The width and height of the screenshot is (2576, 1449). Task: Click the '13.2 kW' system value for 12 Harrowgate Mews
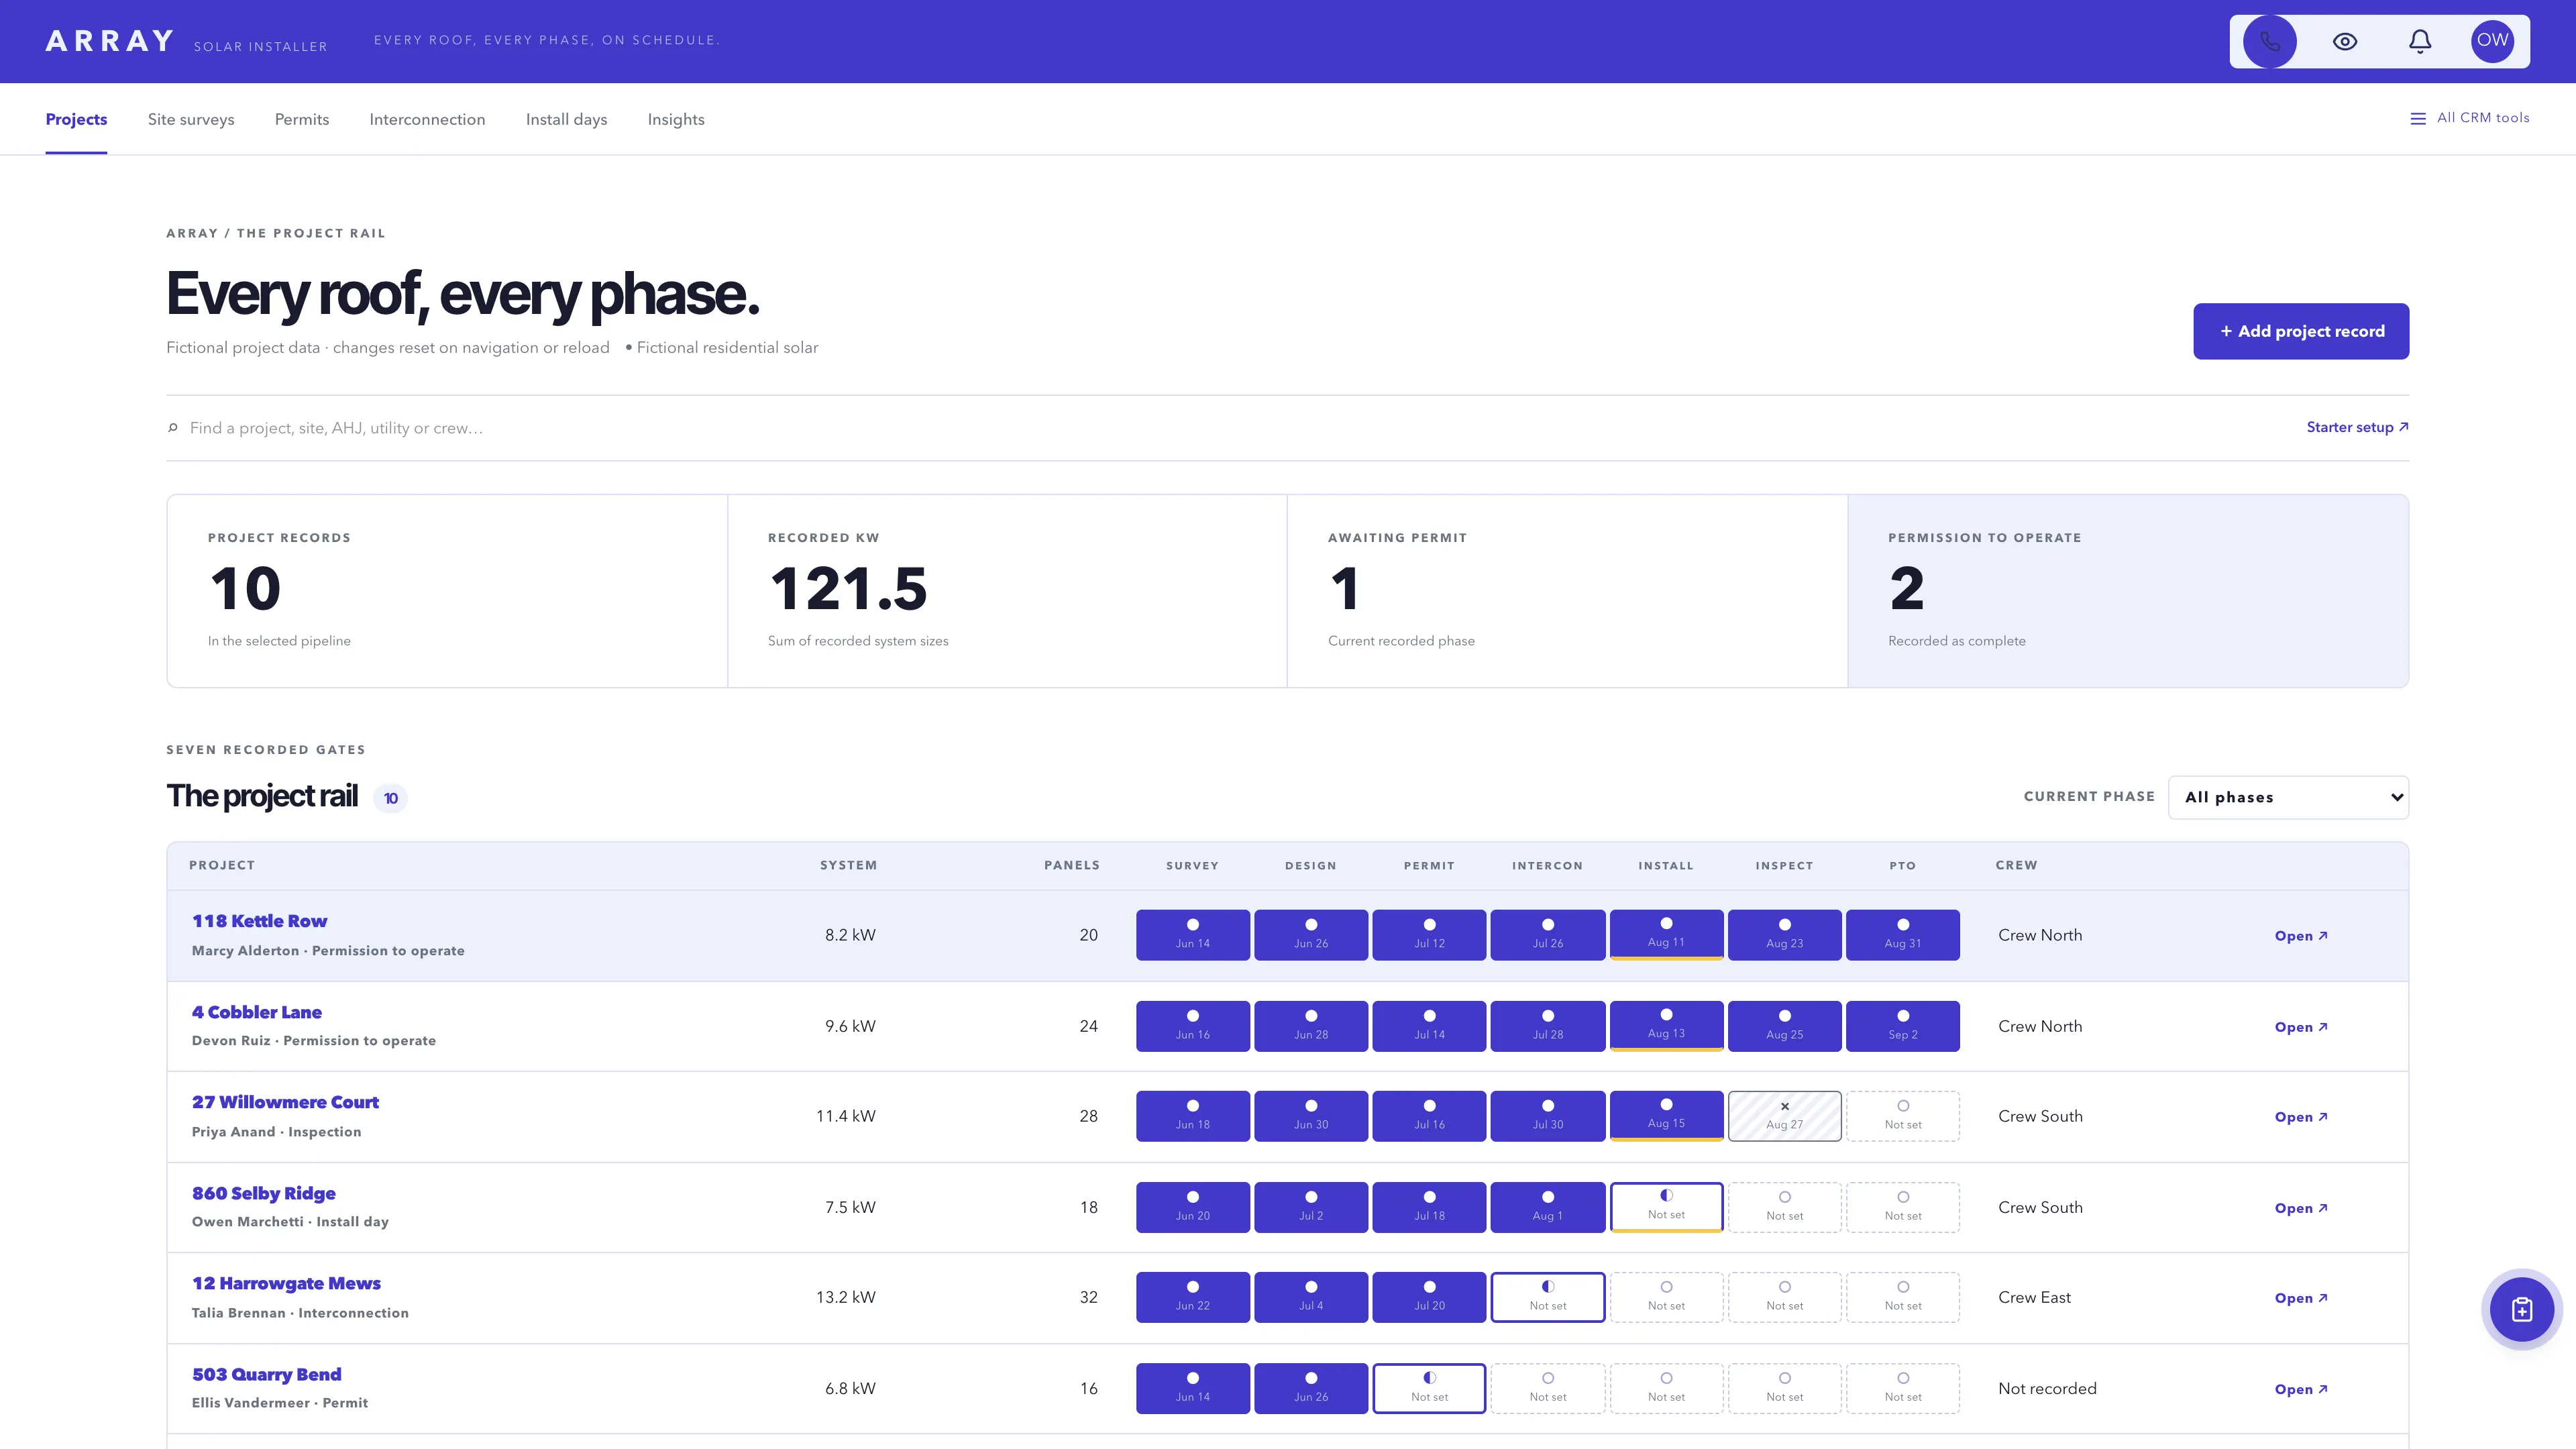pyautogui.click(x=845, y=1297)
